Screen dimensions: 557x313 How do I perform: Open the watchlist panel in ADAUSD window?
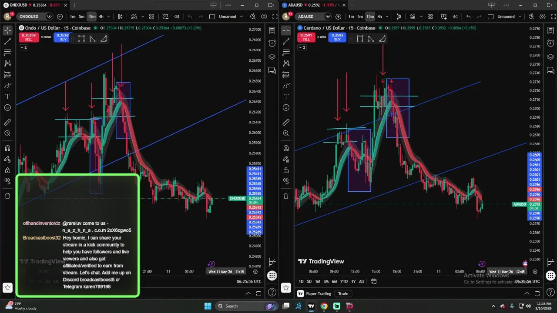(550, 30)
